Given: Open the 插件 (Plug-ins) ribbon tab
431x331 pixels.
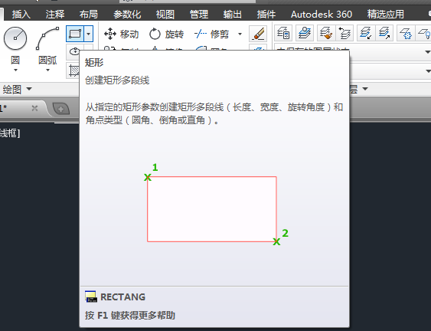Looking at the screenshot, I should [x=266, y=14].
